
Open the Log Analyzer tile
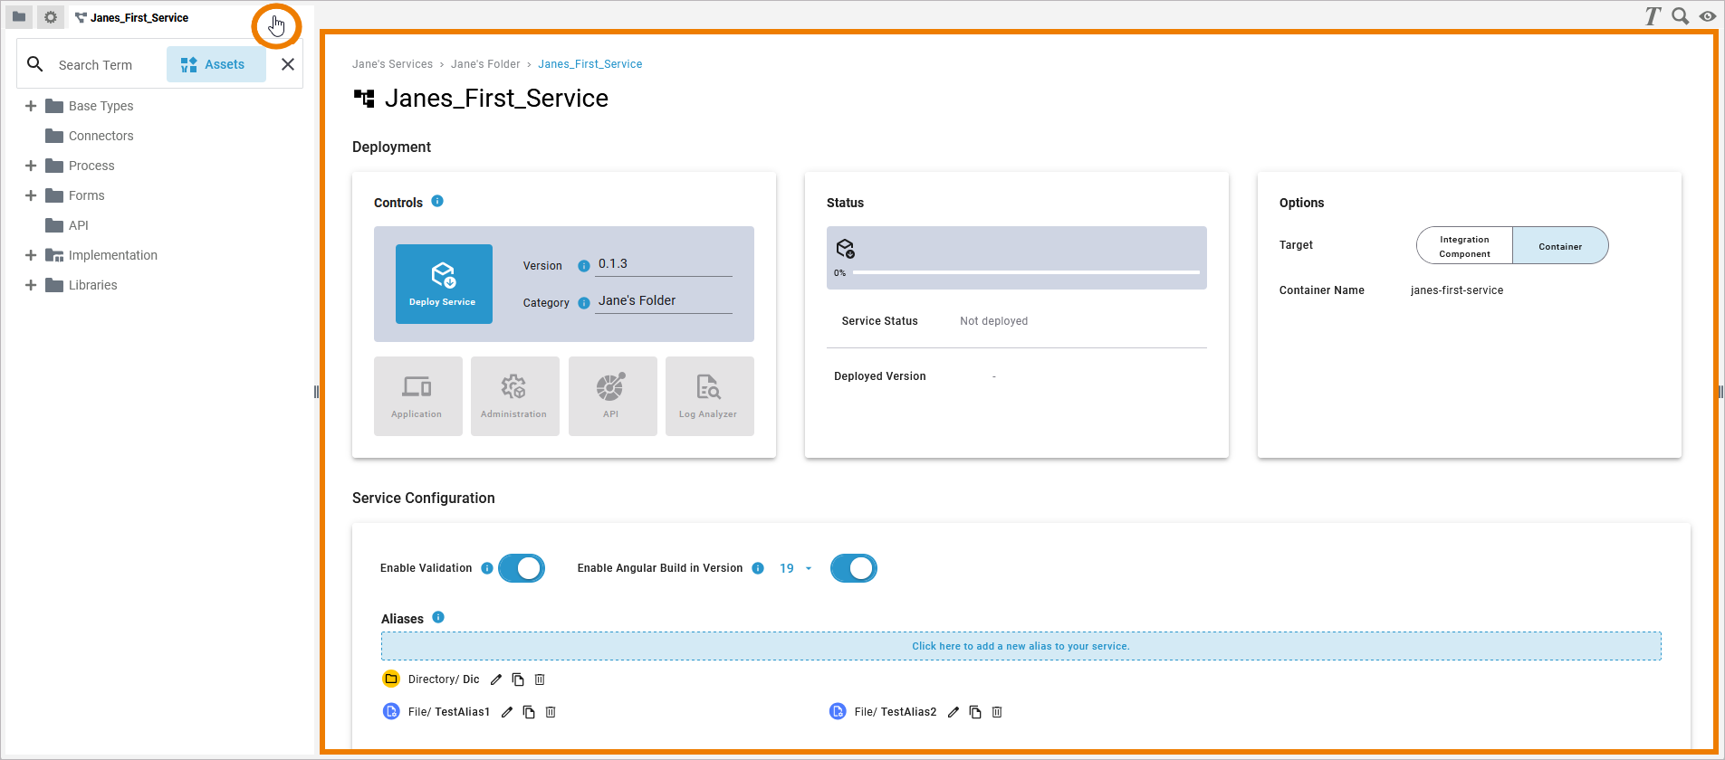(x=709, y=396)
